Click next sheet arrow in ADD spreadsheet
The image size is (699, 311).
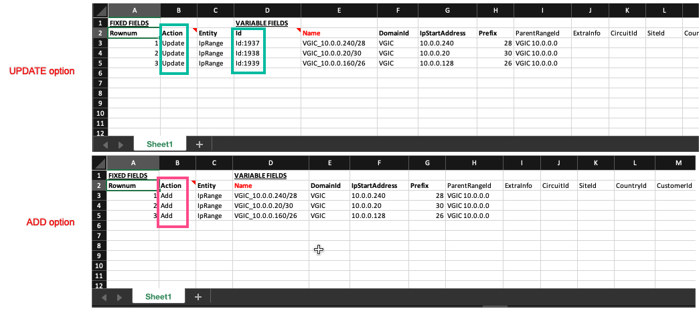point(120,296)
